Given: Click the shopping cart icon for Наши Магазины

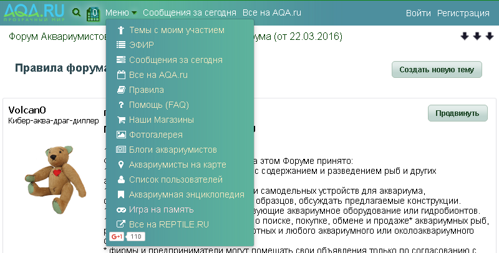Looking at the screenshot, I should (121, 120).
